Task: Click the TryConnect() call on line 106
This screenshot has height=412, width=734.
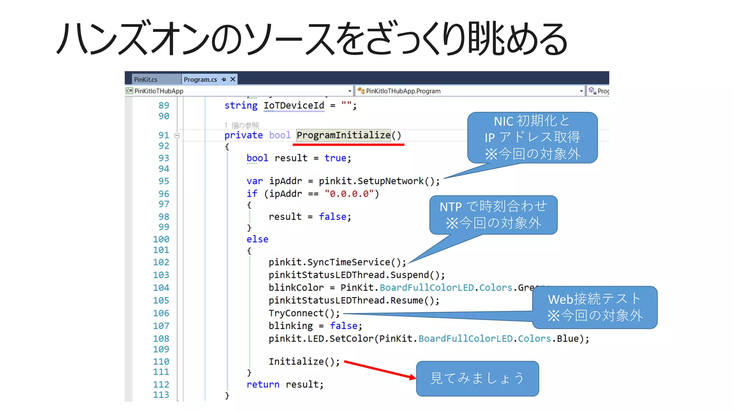Action: 304,313
